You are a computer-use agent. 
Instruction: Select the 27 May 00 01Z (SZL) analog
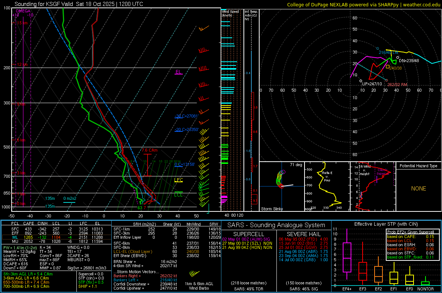click(x=247, y=243)
